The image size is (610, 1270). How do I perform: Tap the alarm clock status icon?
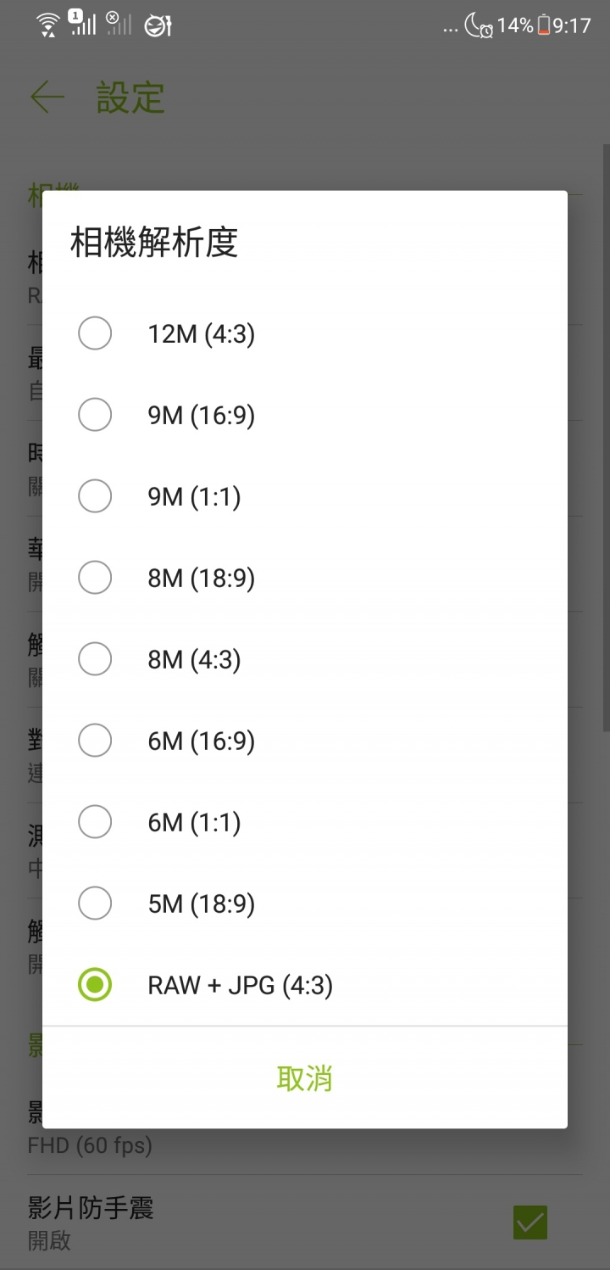click(x=486, y=31)
